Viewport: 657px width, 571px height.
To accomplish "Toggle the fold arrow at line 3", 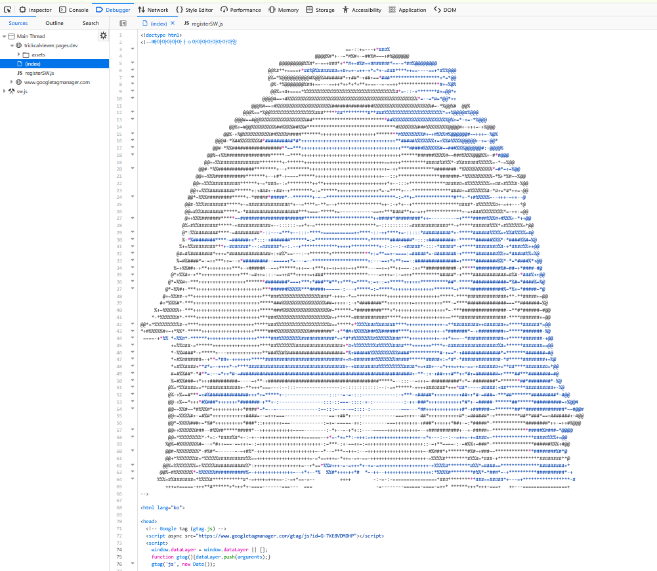I will [x=133, y=49].
